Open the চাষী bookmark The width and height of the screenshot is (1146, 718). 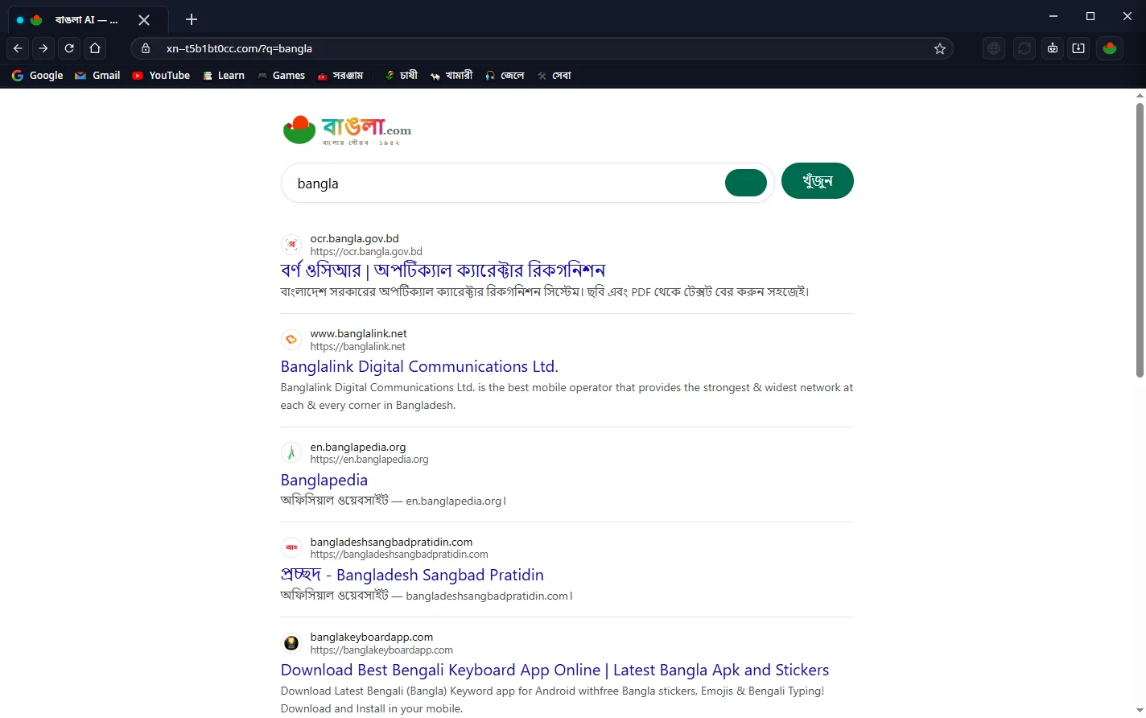tap(401, 76)
